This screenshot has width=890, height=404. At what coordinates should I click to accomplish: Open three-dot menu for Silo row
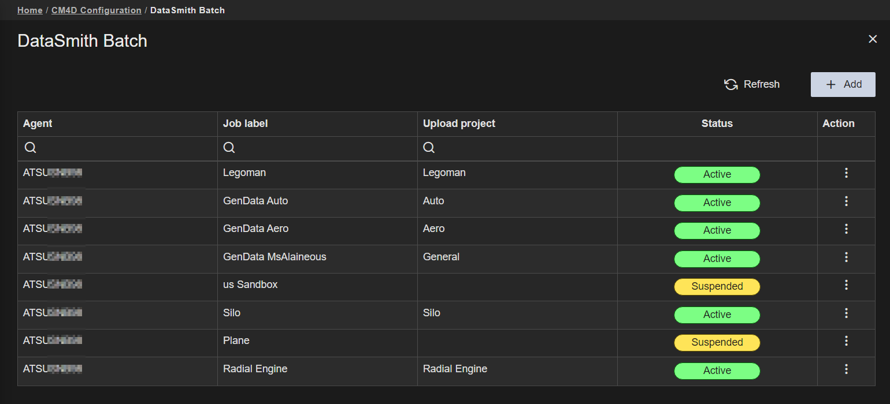point(846,313)
